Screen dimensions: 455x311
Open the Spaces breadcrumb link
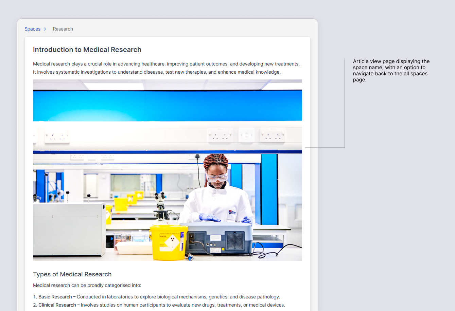[x=32, y=29]
